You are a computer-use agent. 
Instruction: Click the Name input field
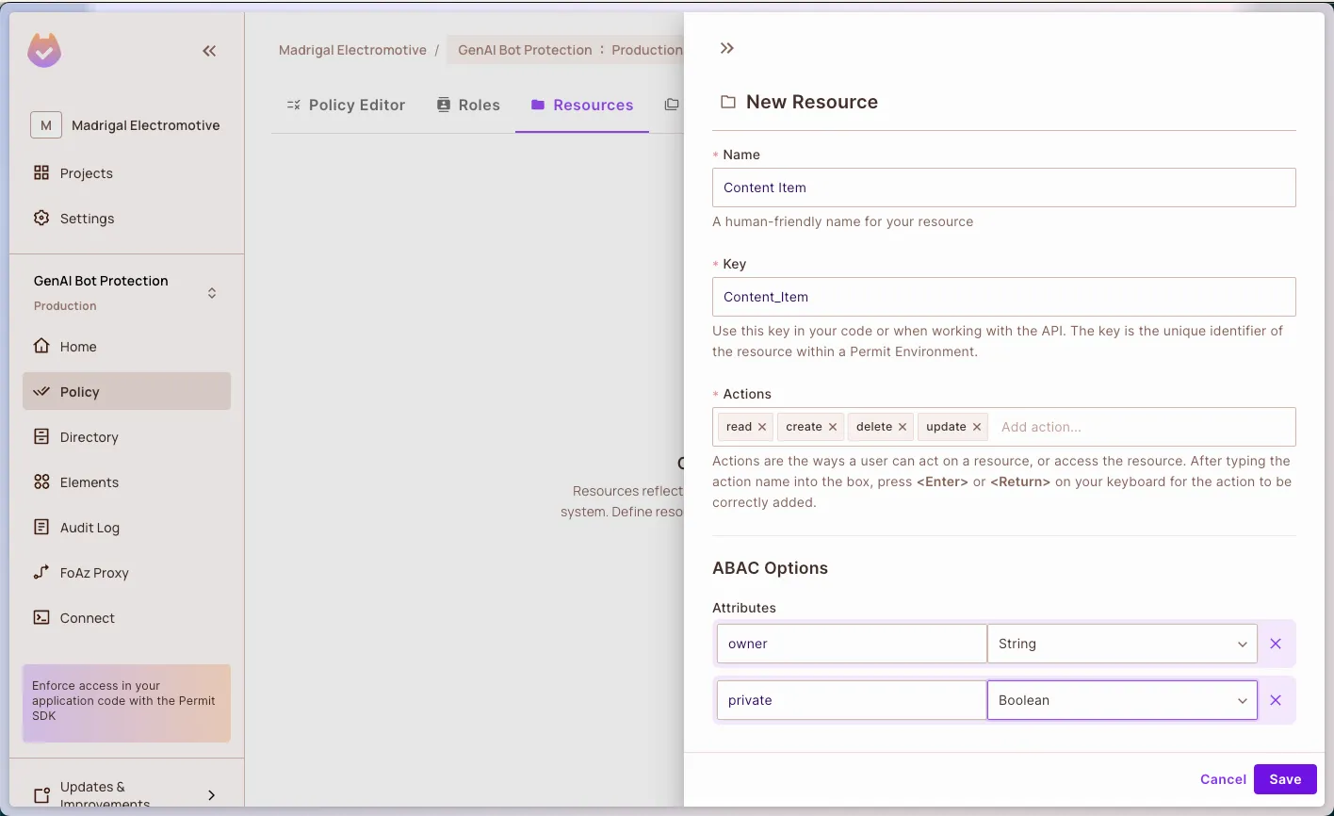[x=1003, y=188]
